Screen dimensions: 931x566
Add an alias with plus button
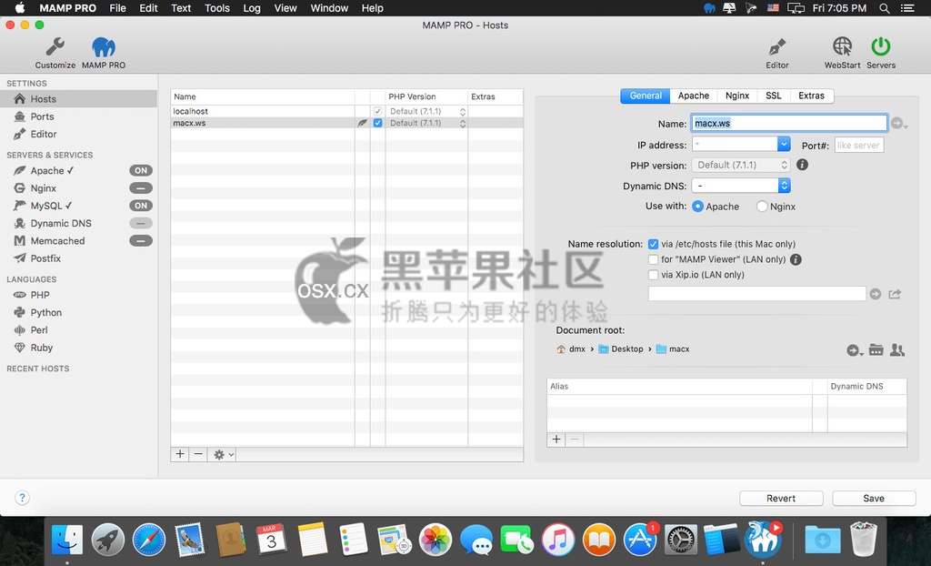point(556,440)
